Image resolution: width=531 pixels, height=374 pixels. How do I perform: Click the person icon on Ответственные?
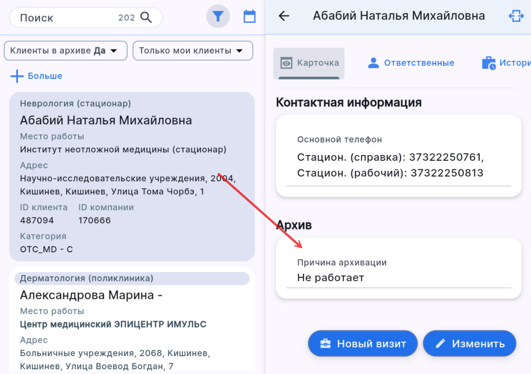tap(373, 63)
